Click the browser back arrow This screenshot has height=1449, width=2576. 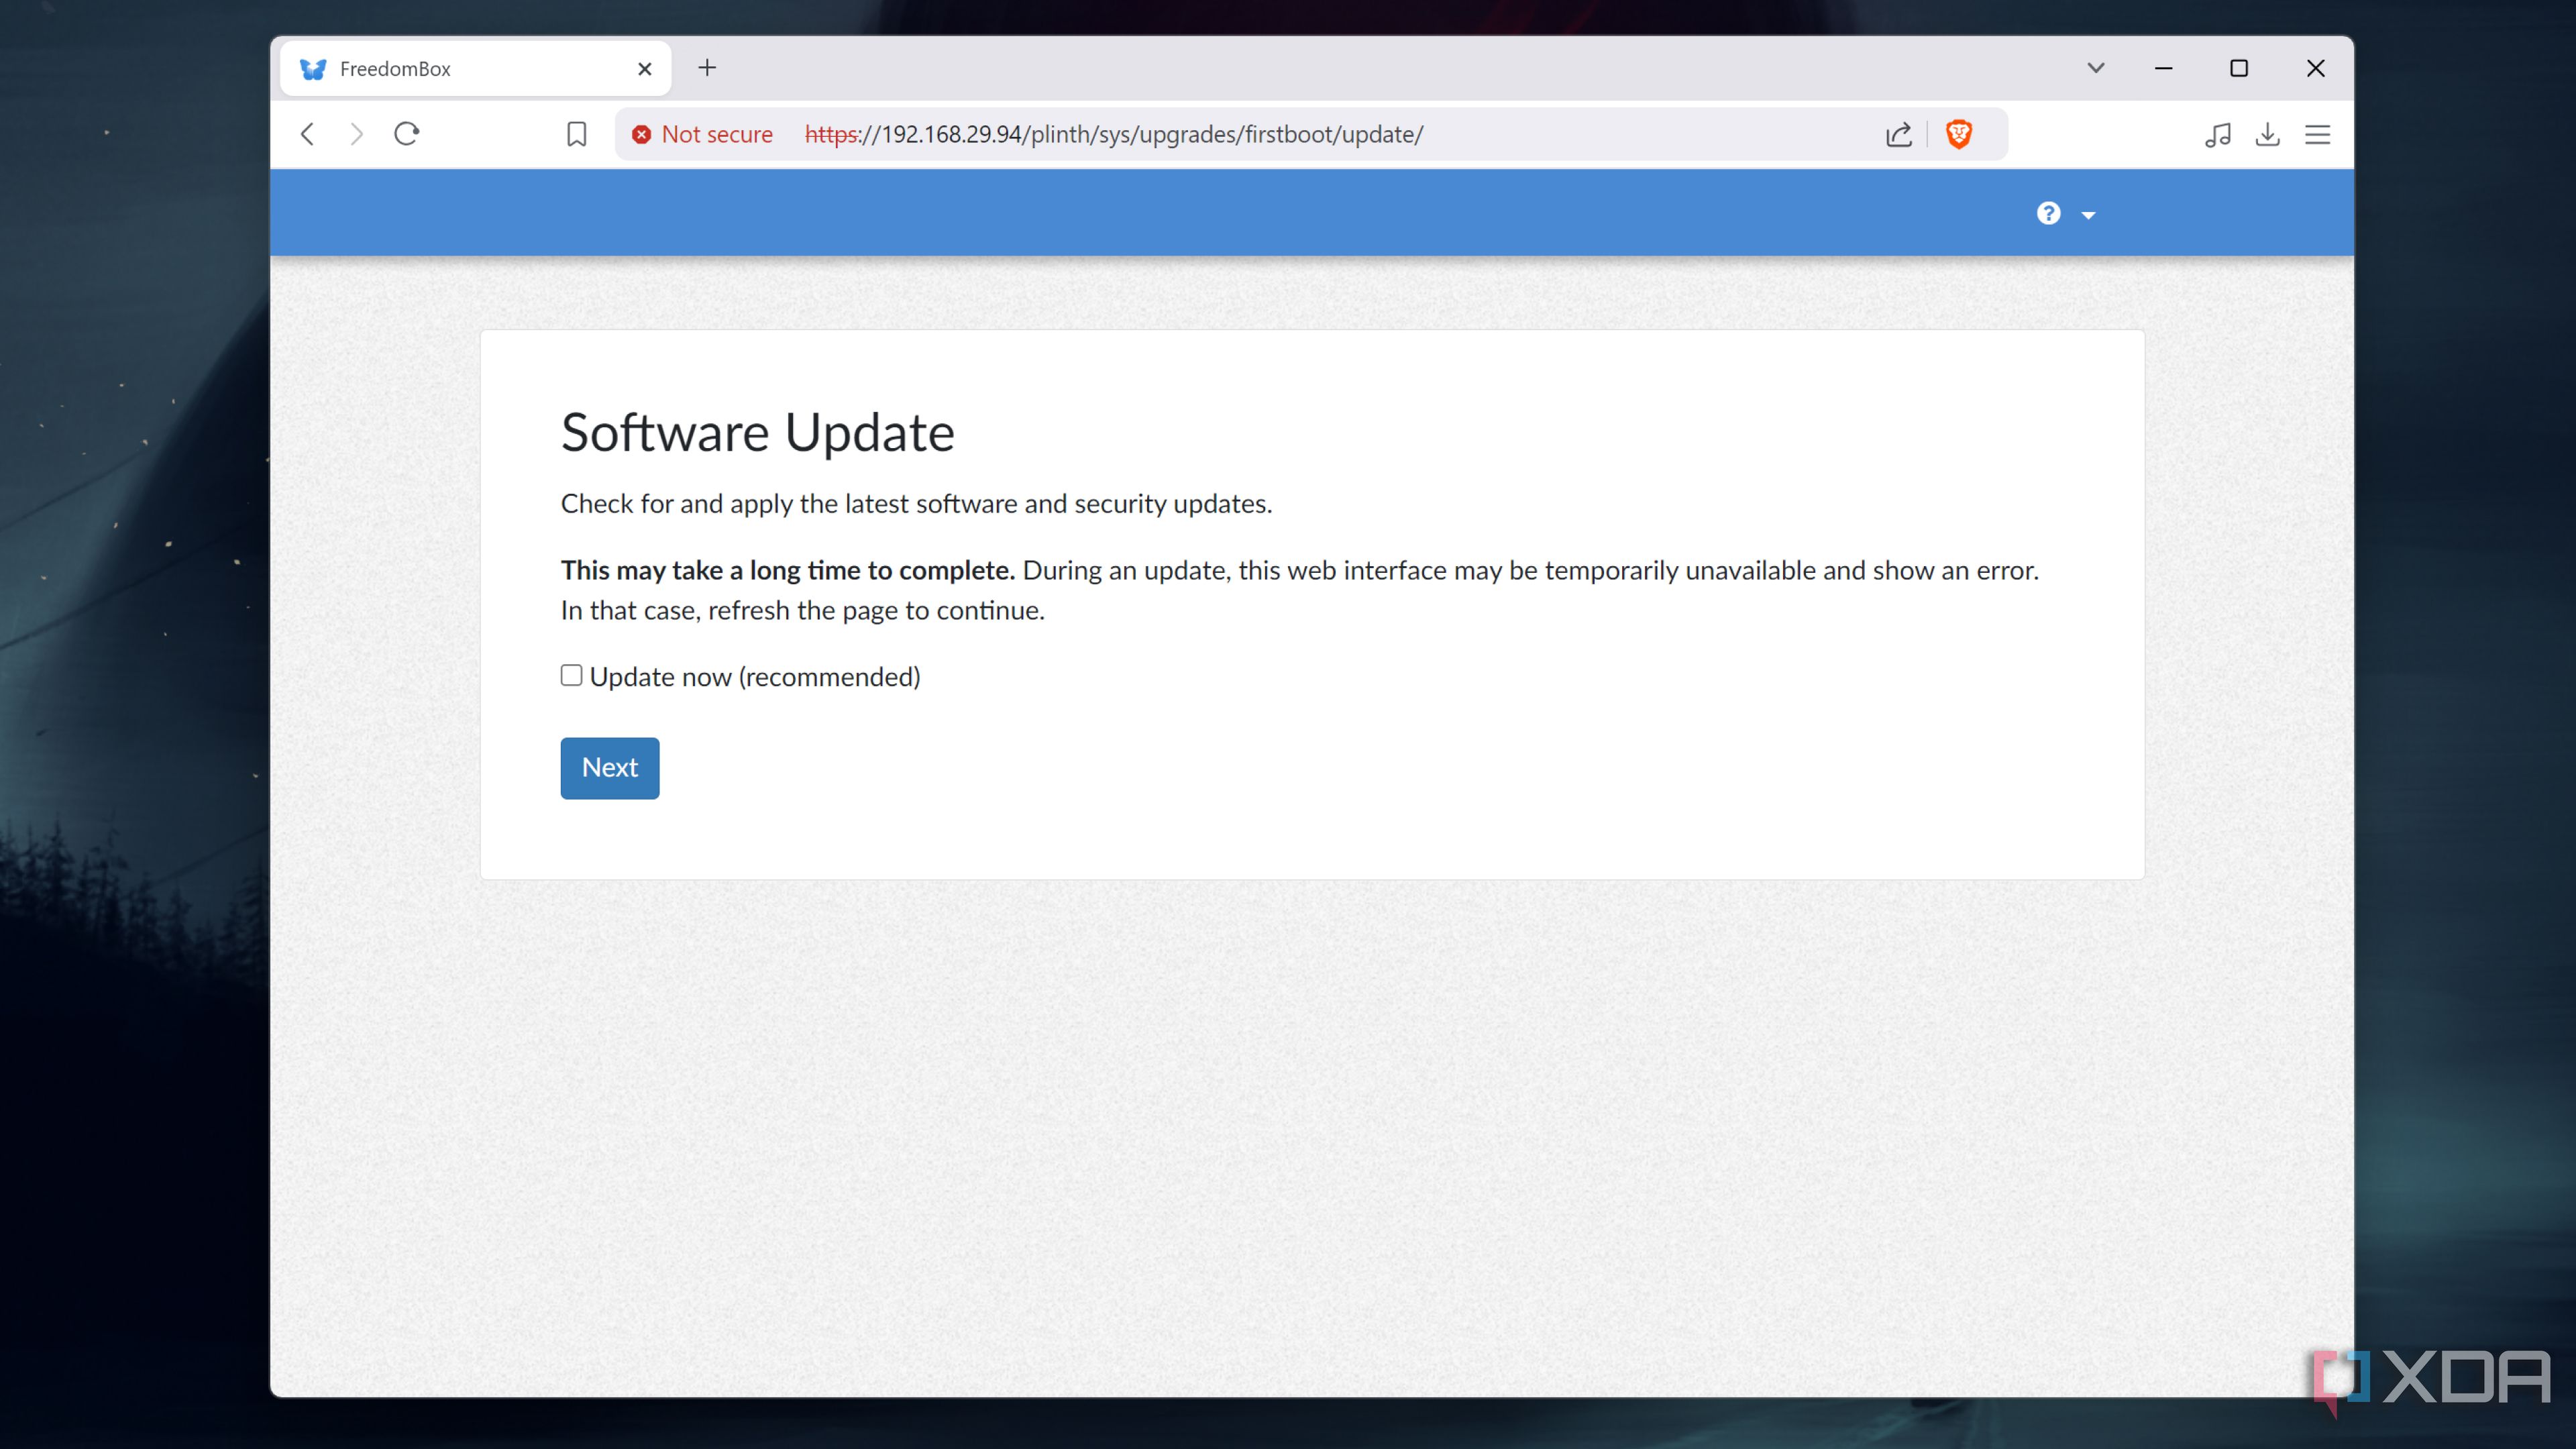click(x=308, y=134)
